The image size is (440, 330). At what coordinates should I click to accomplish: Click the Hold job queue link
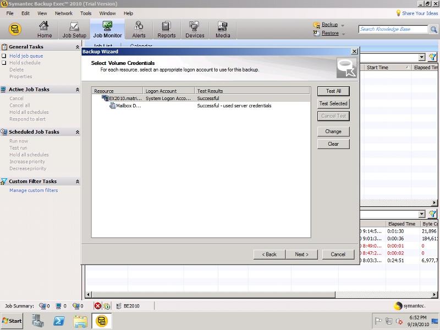click(x=26, y=56)
